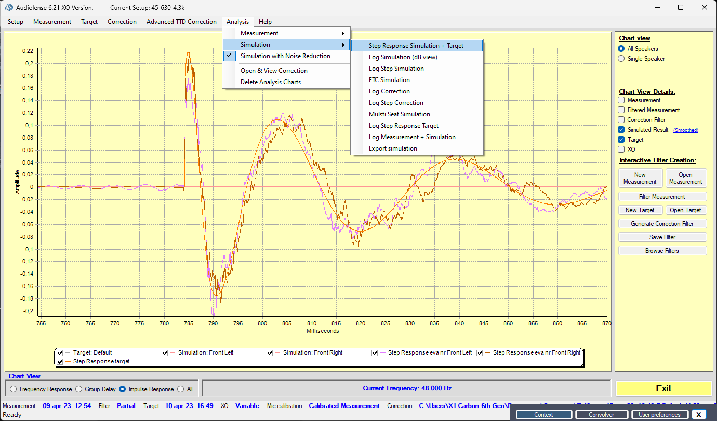The image size is (717, 421).
Task: Toggle Step Response eva nr Front Right checkbox
Action: point(480,353)
